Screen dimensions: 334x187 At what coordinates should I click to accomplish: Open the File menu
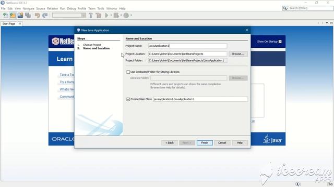3,8
